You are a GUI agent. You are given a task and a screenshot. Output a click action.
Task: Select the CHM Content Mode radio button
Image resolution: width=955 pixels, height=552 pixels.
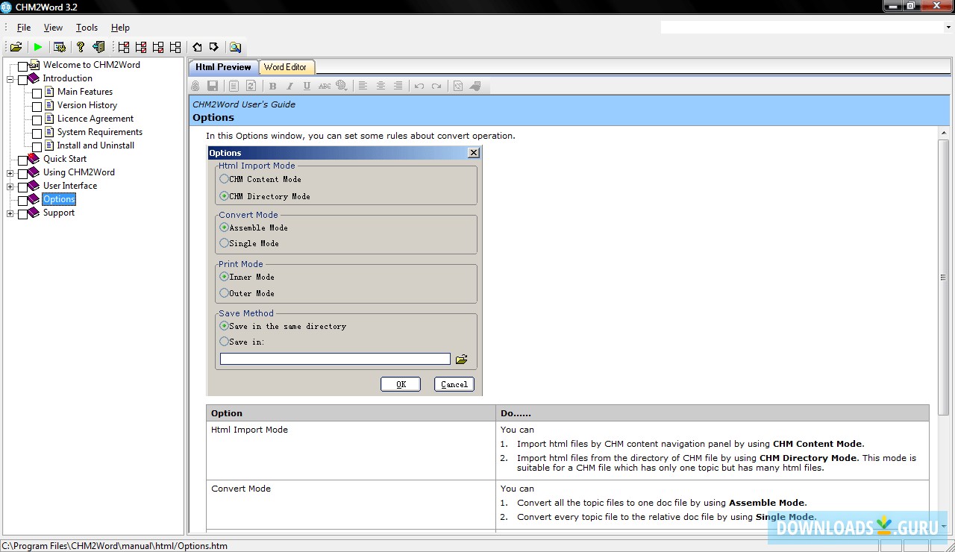[225, 179]
